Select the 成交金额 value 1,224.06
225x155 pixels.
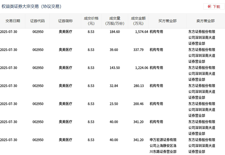(142, 68)
